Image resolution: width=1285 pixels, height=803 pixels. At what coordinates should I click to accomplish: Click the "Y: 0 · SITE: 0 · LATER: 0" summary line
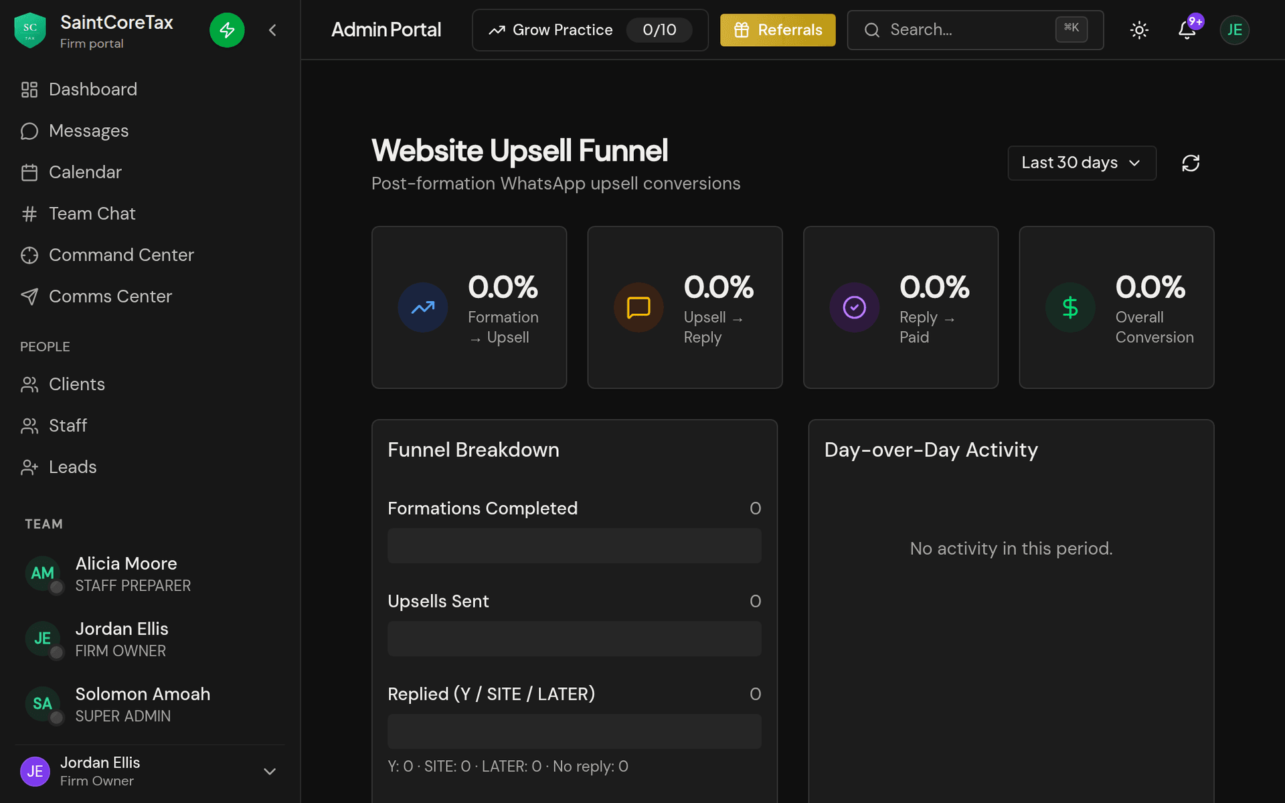pos(508,766)
